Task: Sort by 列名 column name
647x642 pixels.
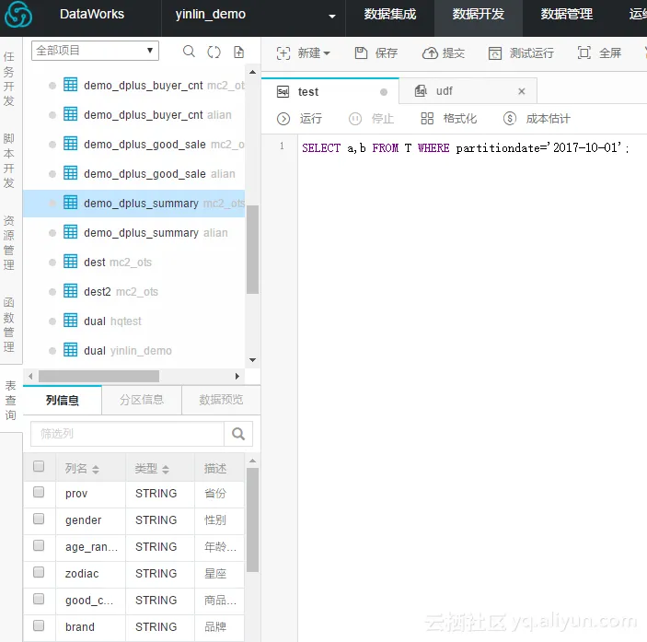Action: click(96, 470)
